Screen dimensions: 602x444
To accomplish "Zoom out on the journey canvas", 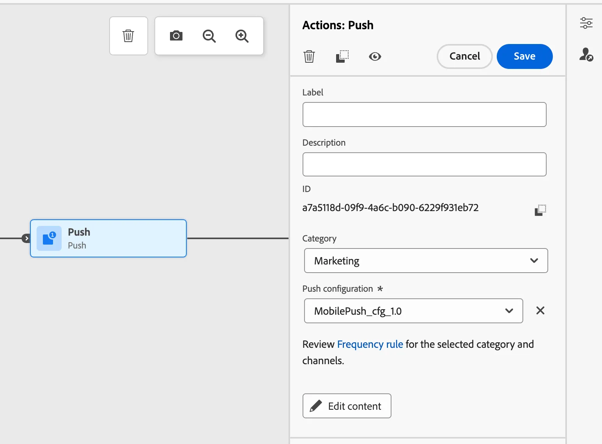I will point(209,36).
